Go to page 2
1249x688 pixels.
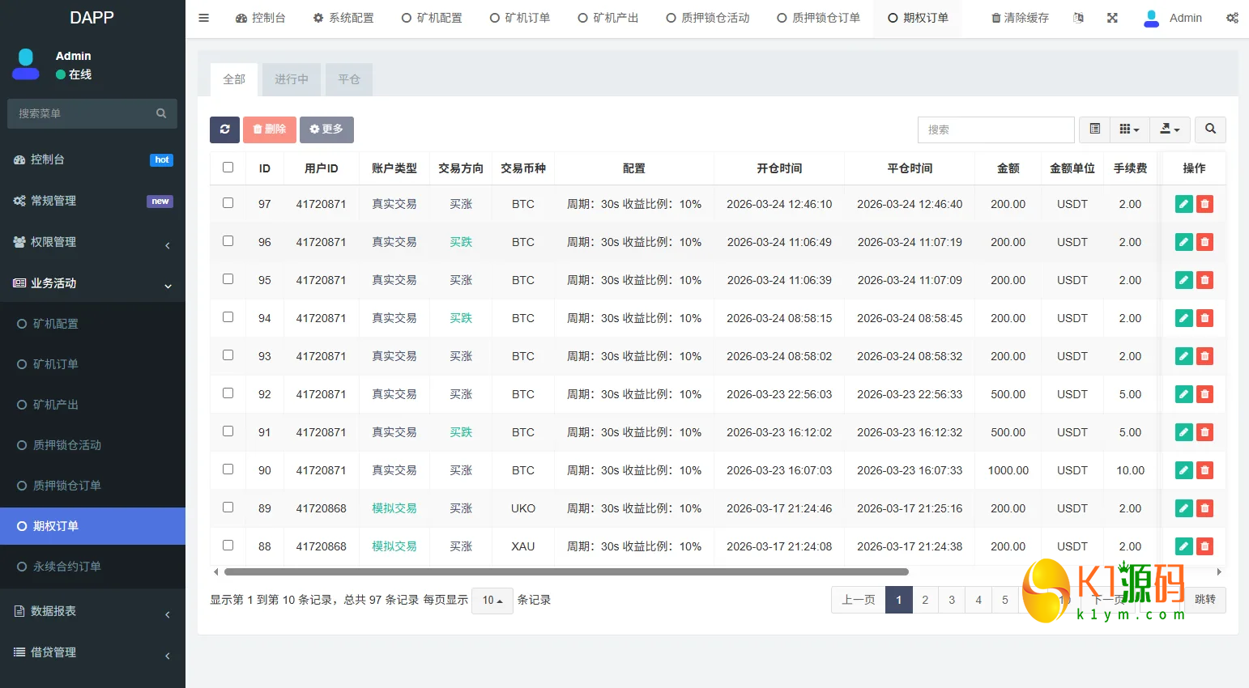[x=925, y=601]
